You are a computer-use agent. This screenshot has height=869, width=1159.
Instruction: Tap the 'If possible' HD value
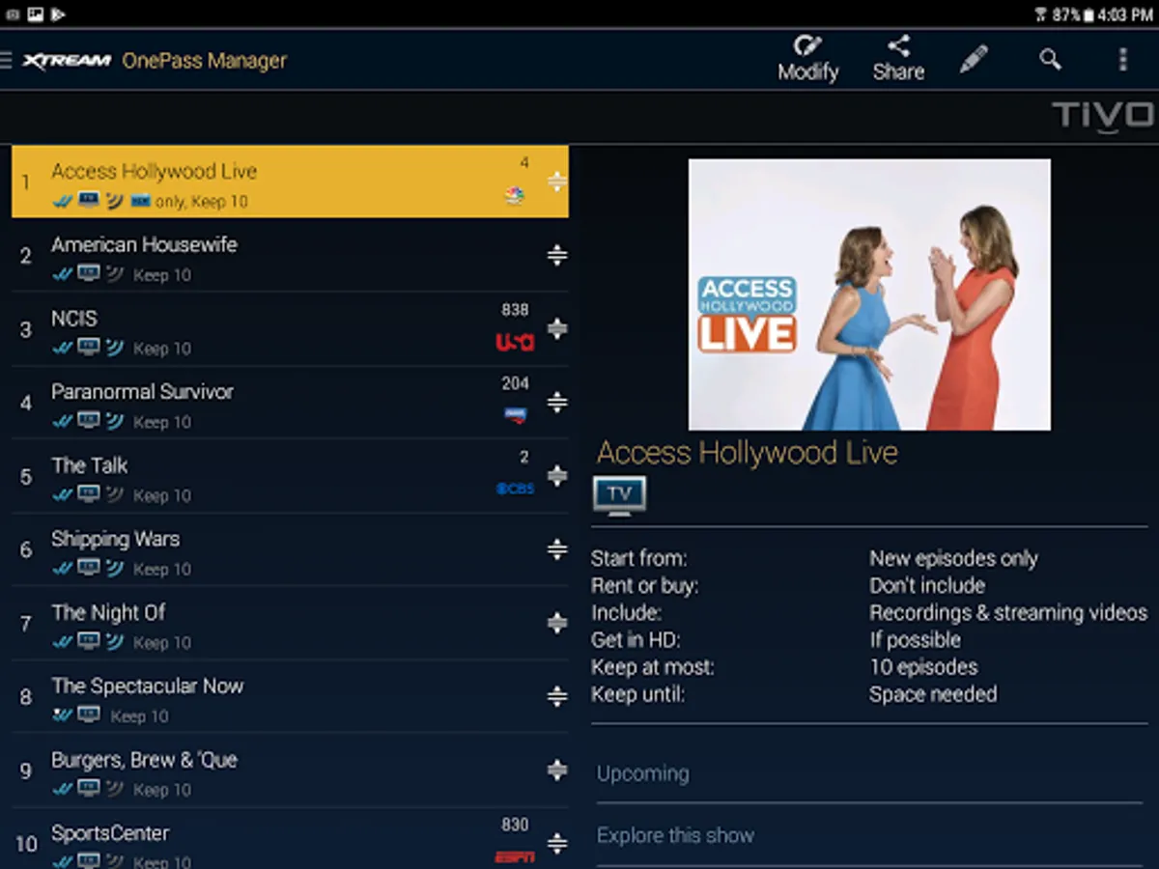(x=915, y=639)
